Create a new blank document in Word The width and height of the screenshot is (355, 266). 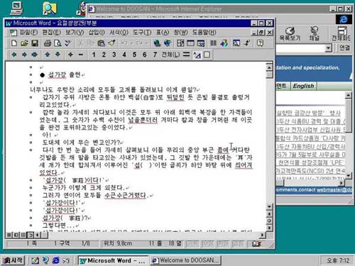14,43
